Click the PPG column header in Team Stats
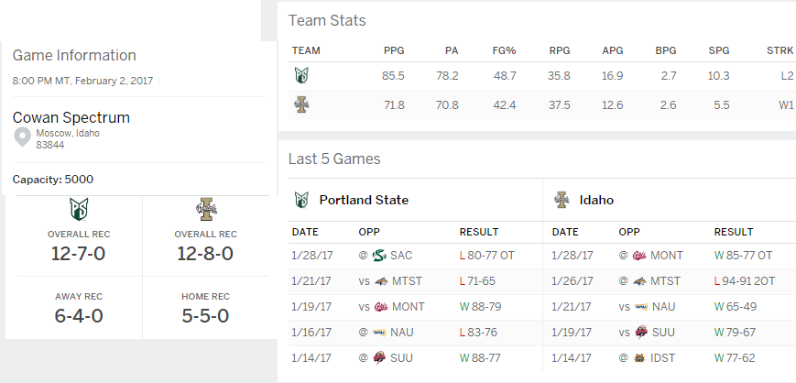Image resolution: width=796 pixels, height=383 pixels. coord(394,50)
